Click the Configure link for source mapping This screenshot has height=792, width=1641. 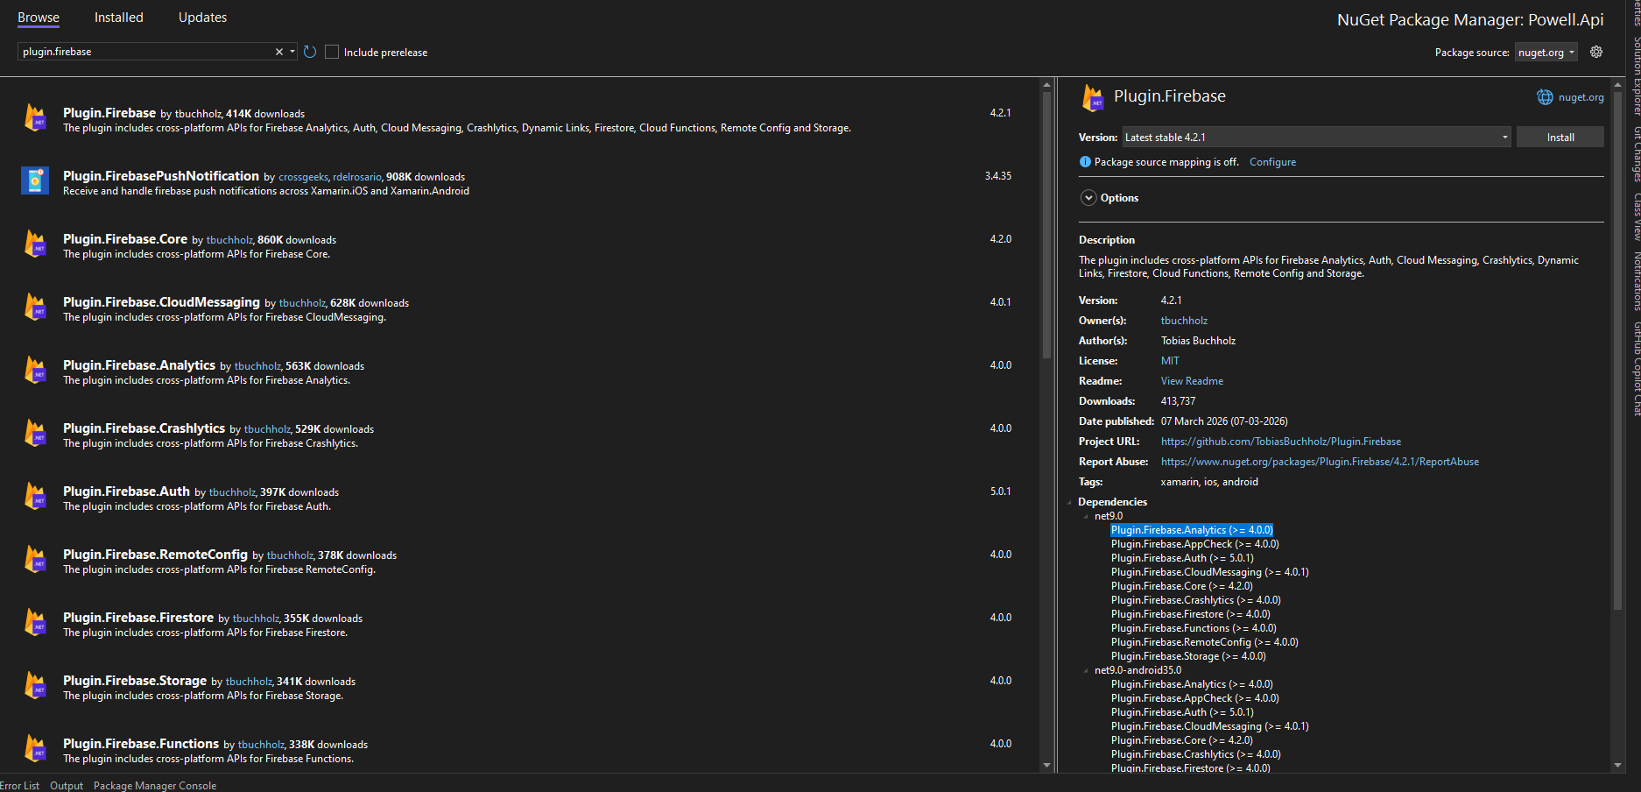1272,162
